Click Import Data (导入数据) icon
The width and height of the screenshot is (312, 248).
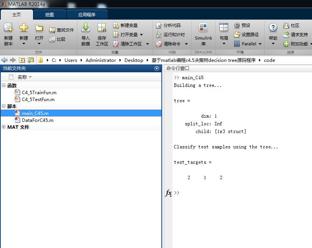point(86,27)
